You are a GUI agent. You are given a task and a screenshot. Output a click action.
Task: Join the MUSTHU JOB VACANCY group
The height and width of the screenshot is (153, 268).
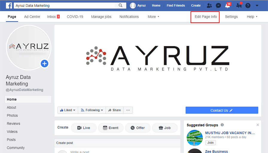coord(210,143)
